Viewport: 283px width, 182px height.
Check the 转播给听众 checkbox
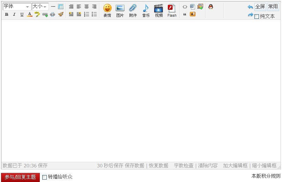click(x=44, y=177)
